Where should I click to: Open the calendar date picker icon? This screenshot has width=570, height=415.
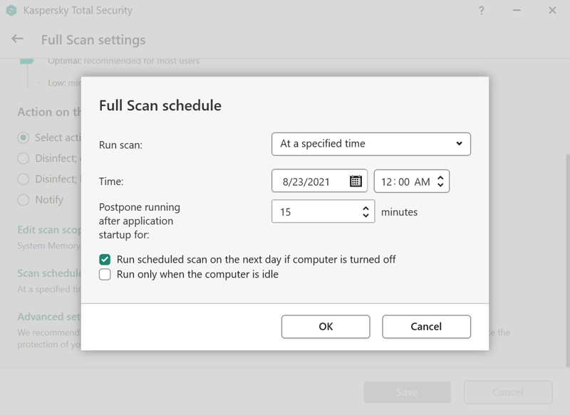(356, 181)
